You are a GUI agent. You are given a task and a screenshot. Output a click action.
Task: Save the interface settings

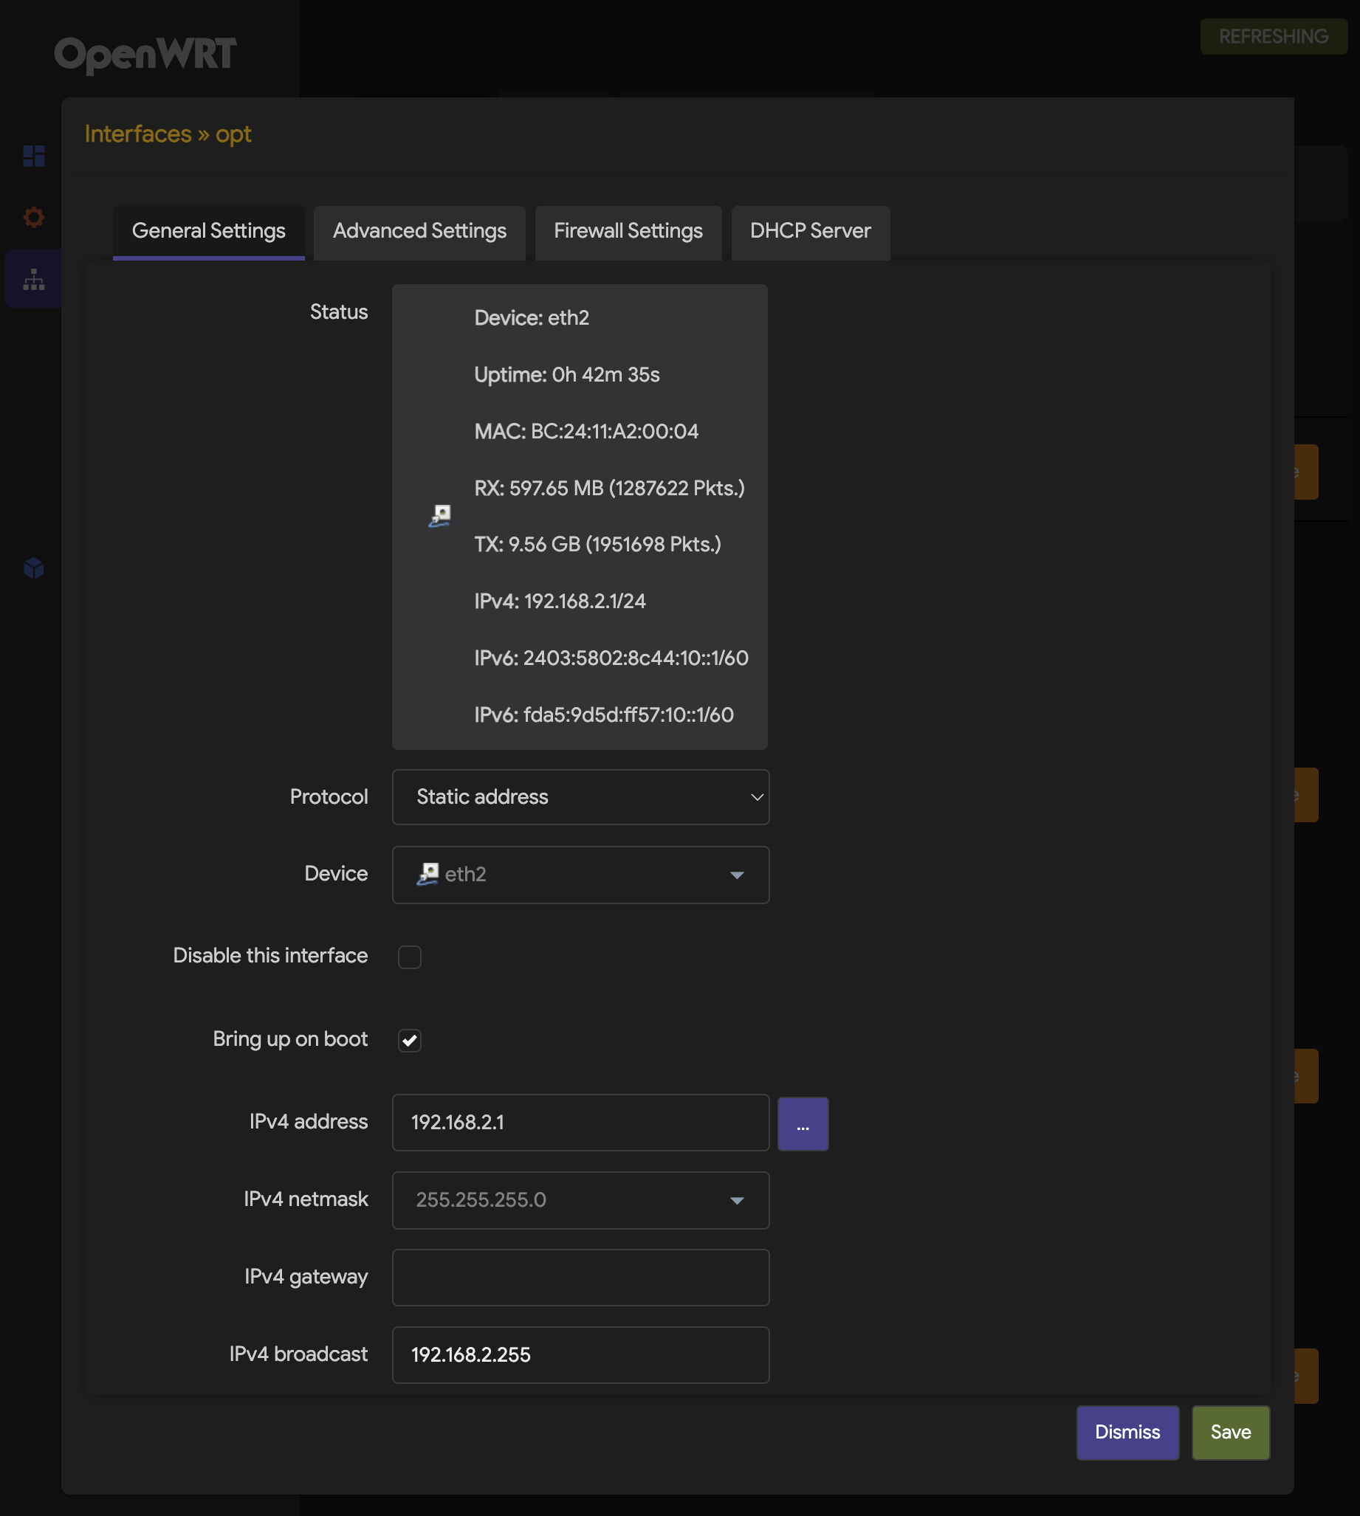coord(1231,1433)
